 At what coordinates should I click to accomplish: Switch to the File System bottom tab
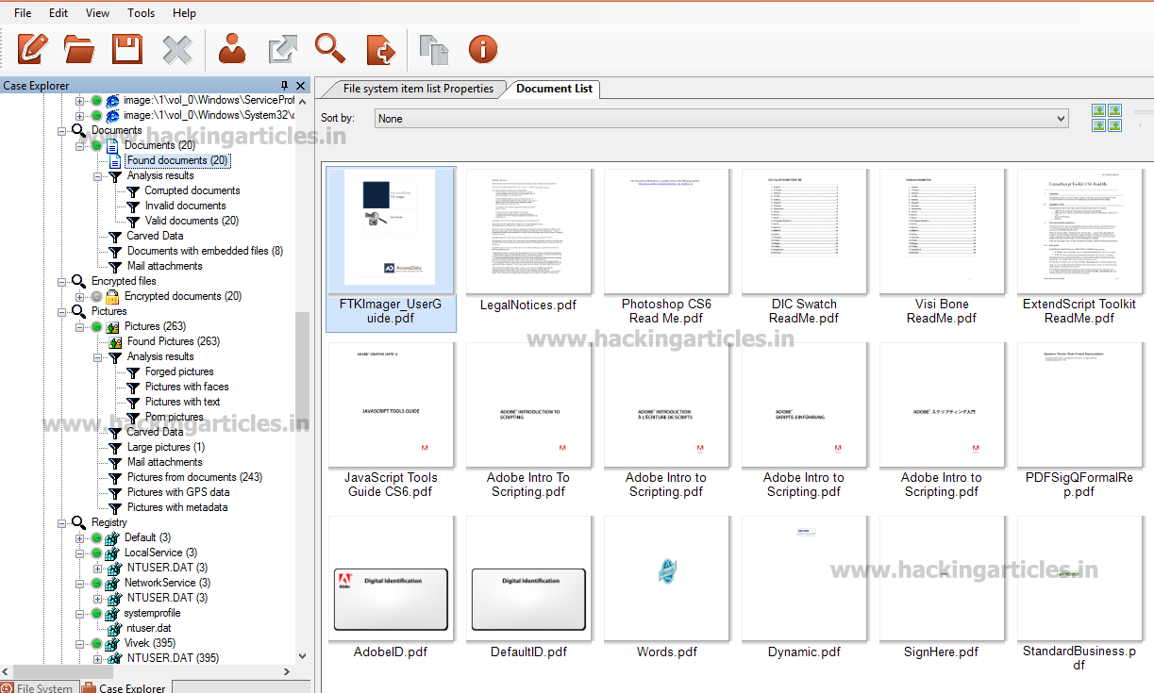38,687
